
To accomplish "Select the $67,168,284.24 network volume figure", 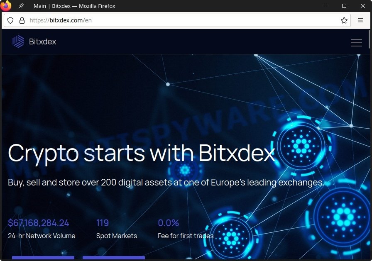I will point(39,223).
